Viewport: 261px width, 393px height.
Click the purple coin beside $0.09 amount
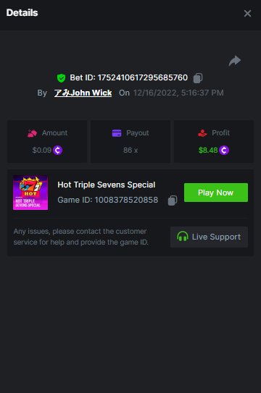tap(58, 150)
